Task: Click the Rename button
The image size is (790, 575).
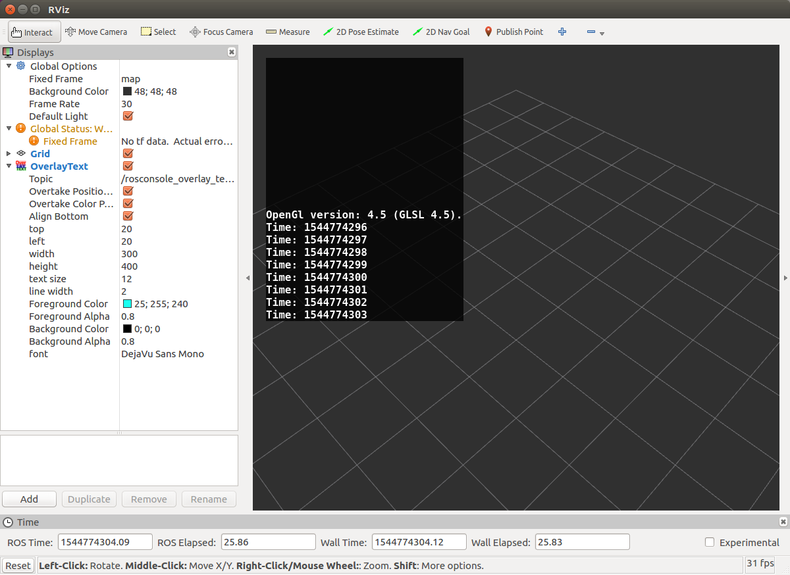Action: point(209,499)
